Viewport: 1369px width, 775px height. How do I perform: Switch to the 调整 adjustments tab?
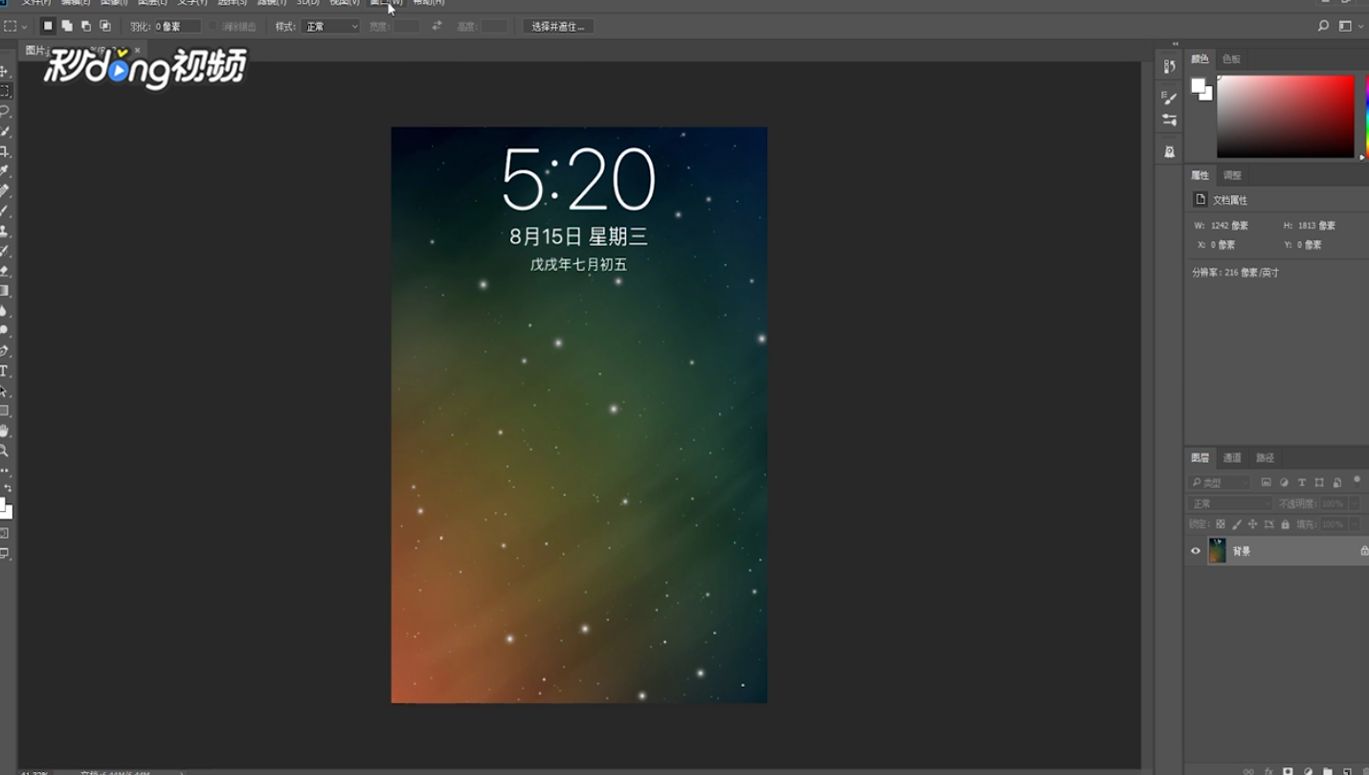tap(1232, 175)
